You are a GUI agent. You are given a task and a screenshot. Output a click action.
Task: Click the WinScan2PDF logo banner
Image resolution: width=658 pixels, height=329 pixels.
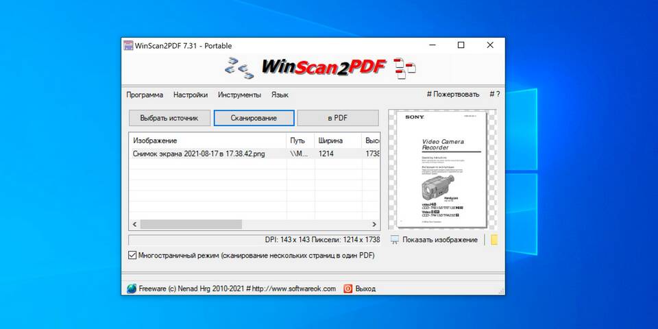point(324,67)
